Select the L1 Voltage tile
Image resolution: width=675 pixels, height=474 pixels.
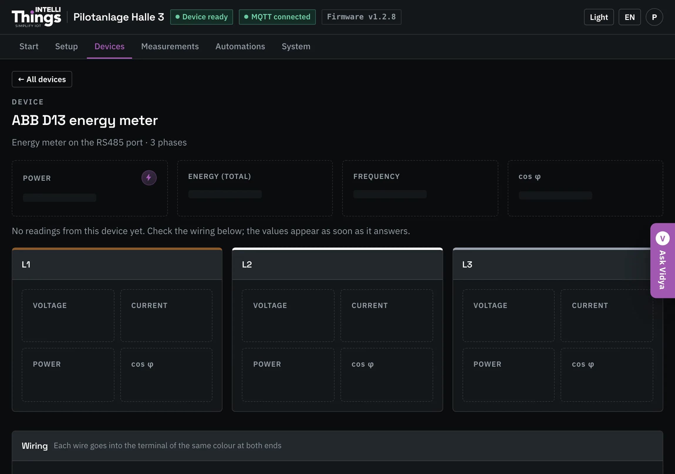[x=68, y=316]
